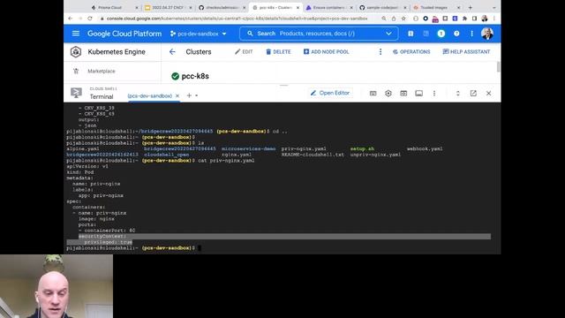
Task: Switch to the 2022.04.27 CNCF browser tab
Action: point(168,7)
